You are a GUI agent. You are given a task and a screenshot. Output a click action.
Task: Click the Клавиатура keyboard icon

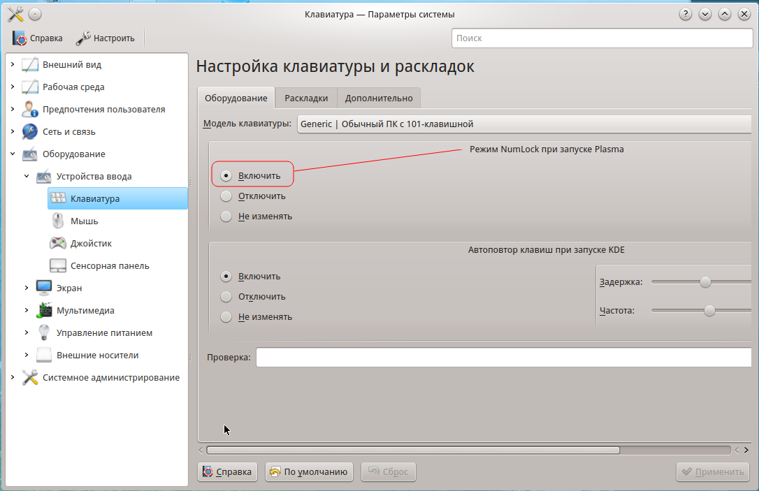tap(58, 198)
